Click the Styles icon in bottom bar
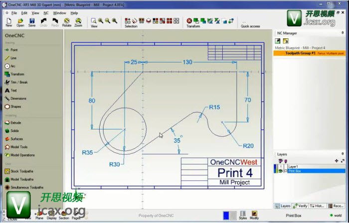349x223 pixels. tap(243, 215)
